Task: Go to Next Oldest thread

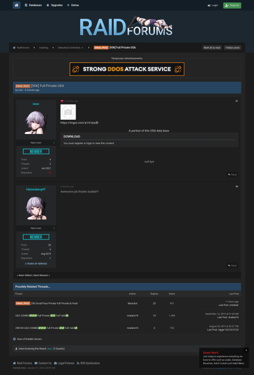Action: [25, 275]
